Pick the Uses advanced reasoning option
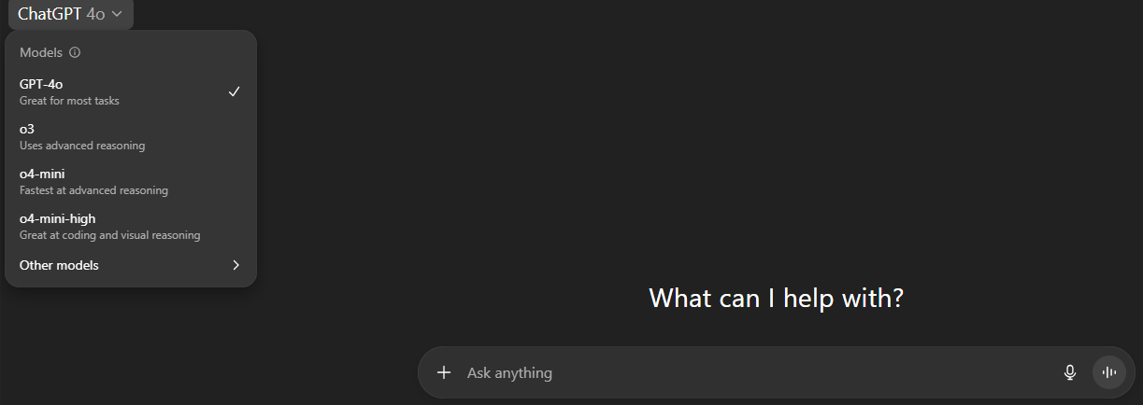 82,146
